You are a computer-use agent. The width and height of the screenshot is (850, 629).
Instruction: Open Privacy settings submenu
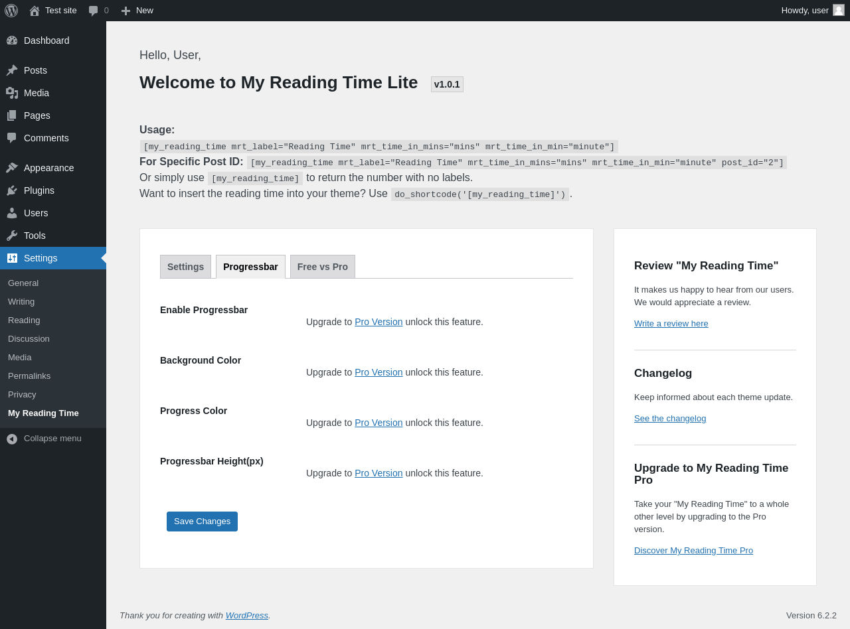[x=22, y=394]
